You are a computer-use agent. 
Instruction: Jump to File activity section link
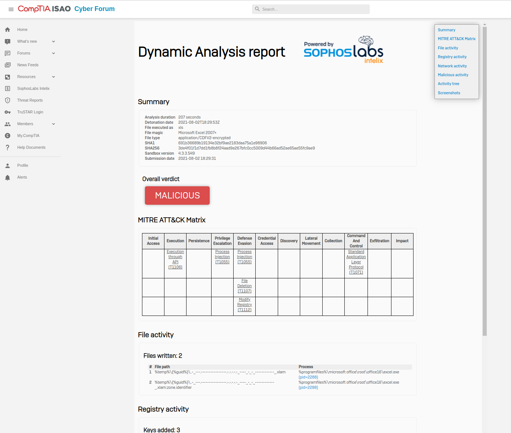tap(448, 48)
